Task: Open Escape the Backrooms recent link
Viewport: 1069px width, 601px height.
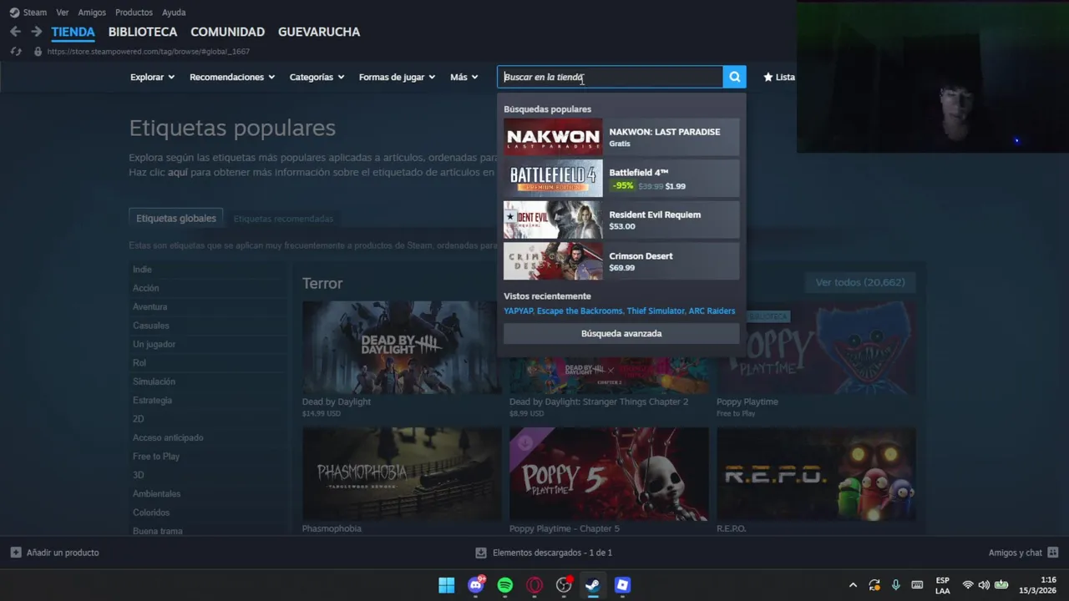Action: (580, 311)
